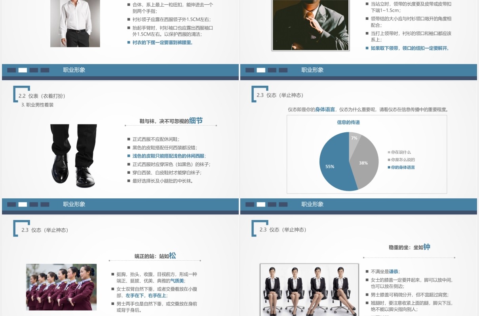Select the bullet 正式西服时应穿深色的袜子
Viewport: 479px width, 316px height.
[169, 164]
